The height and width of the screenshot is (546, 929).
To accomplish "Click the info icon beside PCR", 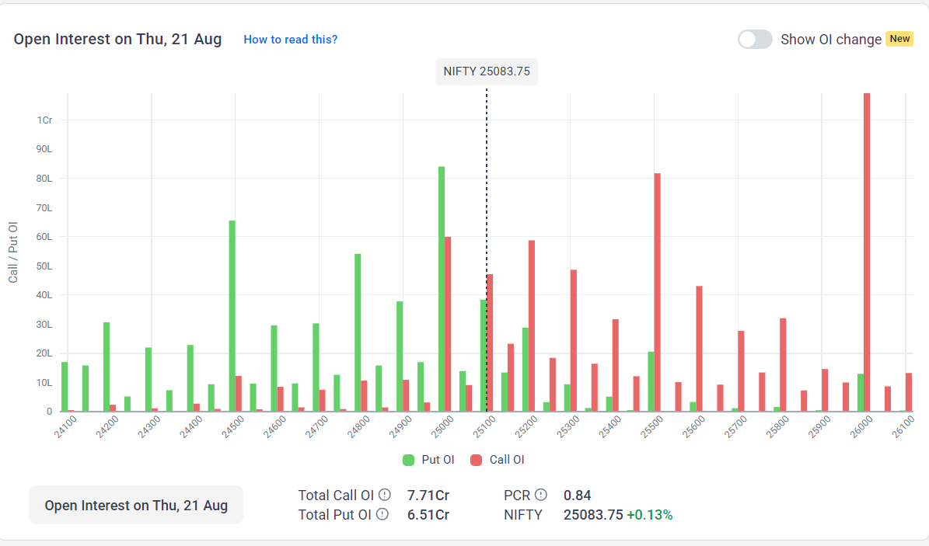I will [541, 496].
